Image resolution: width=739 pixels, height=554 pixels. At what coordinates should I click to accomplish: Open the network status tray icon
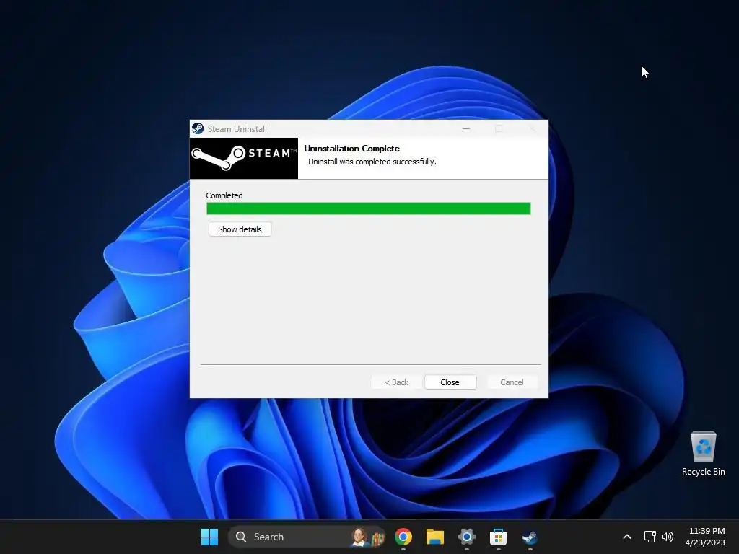pos(650,537)
